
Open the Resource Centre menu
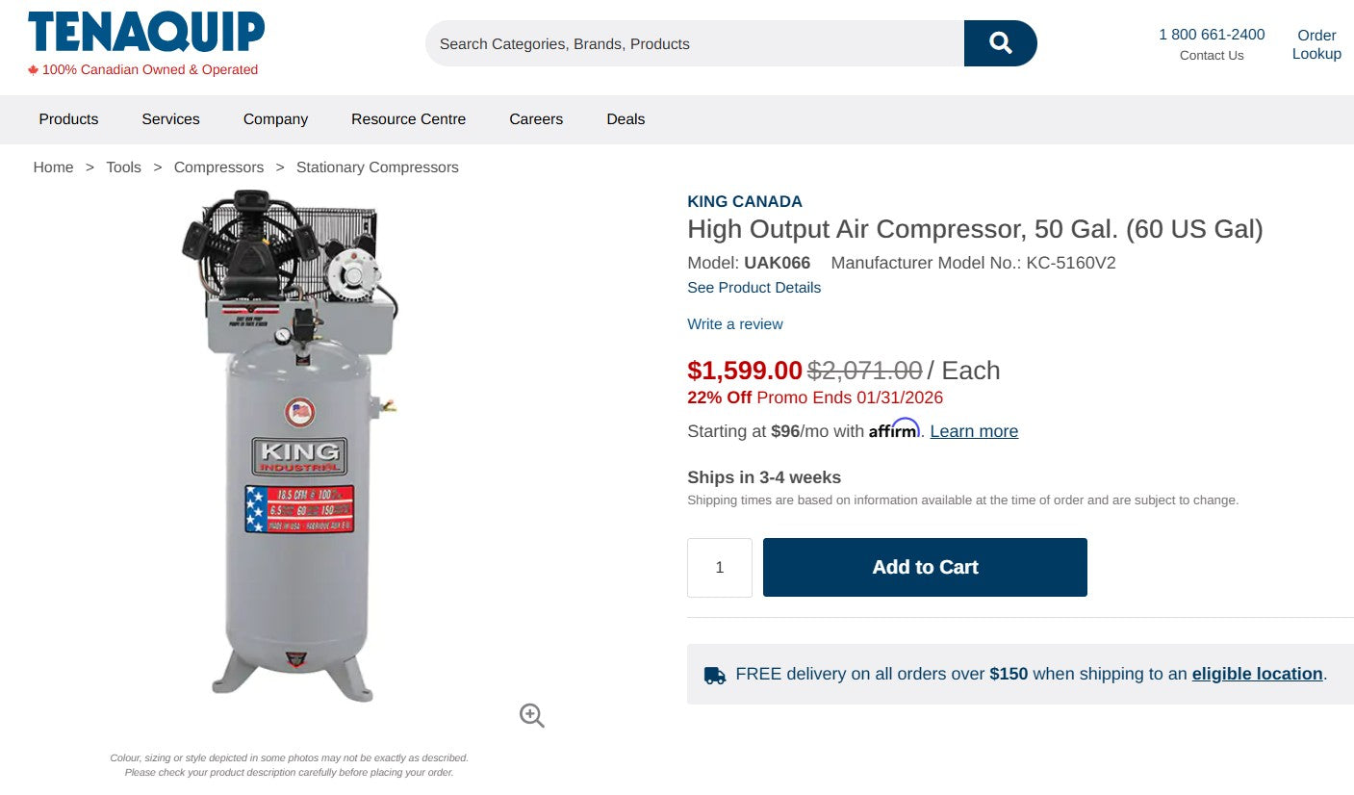408,118
